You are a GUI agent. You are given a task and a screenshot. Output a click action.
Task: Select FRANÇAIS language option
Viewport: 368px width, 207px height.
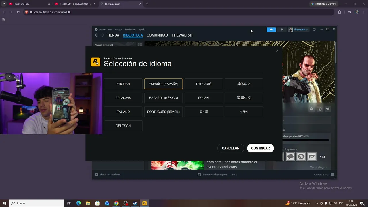(123, 98)
